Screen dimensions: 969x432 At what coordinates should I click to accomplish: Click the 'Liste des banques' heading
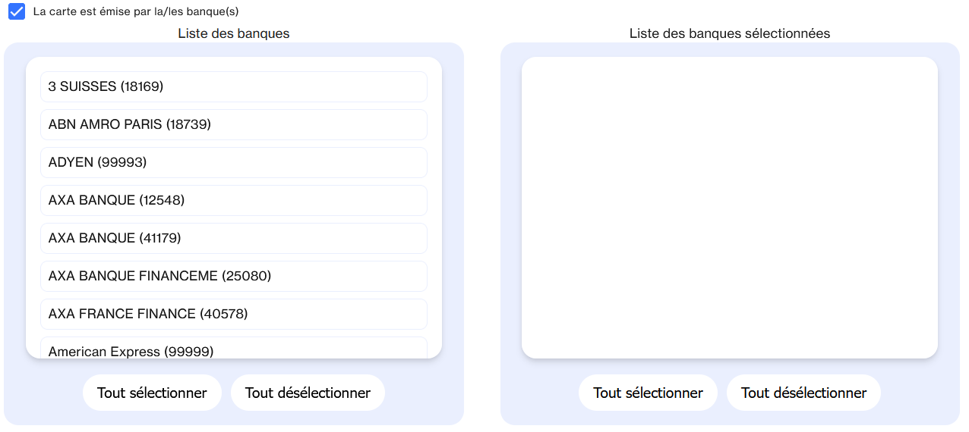[234, 33]
